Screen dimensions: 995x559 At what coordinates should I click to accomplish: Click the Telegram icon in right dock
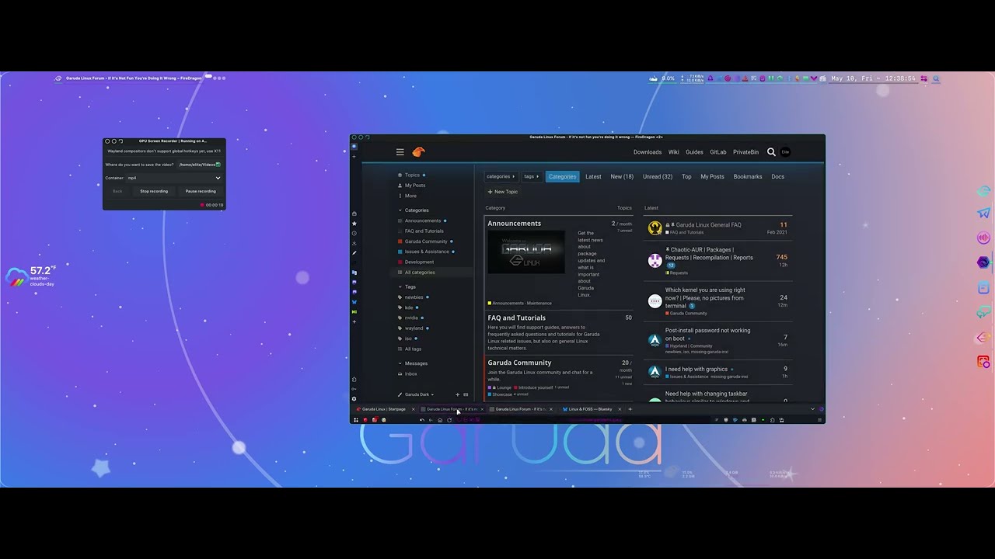[x=983, y=213]
